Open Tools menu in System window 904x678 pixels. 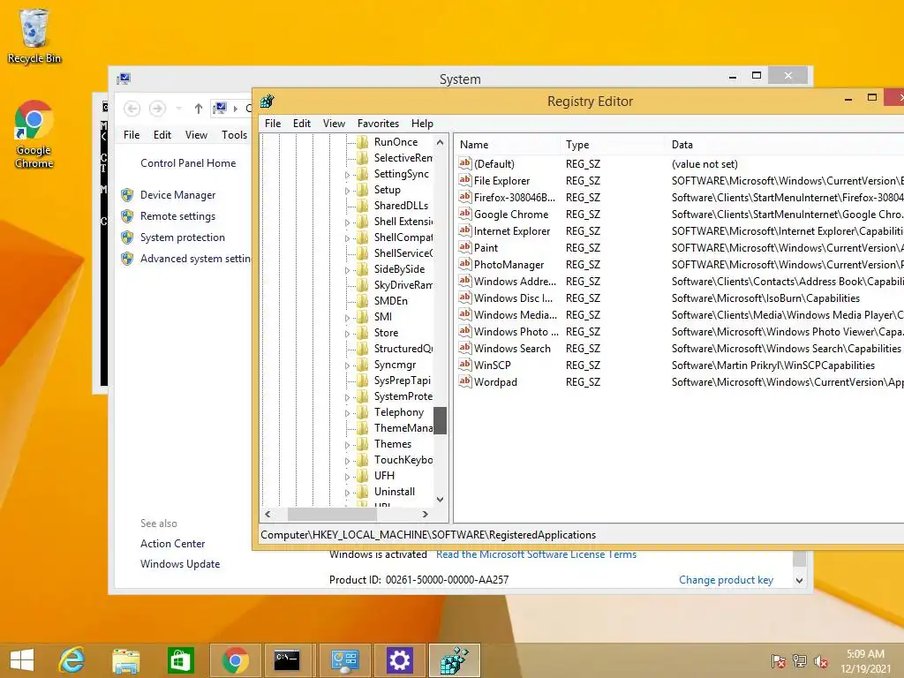tap(234, 135)
